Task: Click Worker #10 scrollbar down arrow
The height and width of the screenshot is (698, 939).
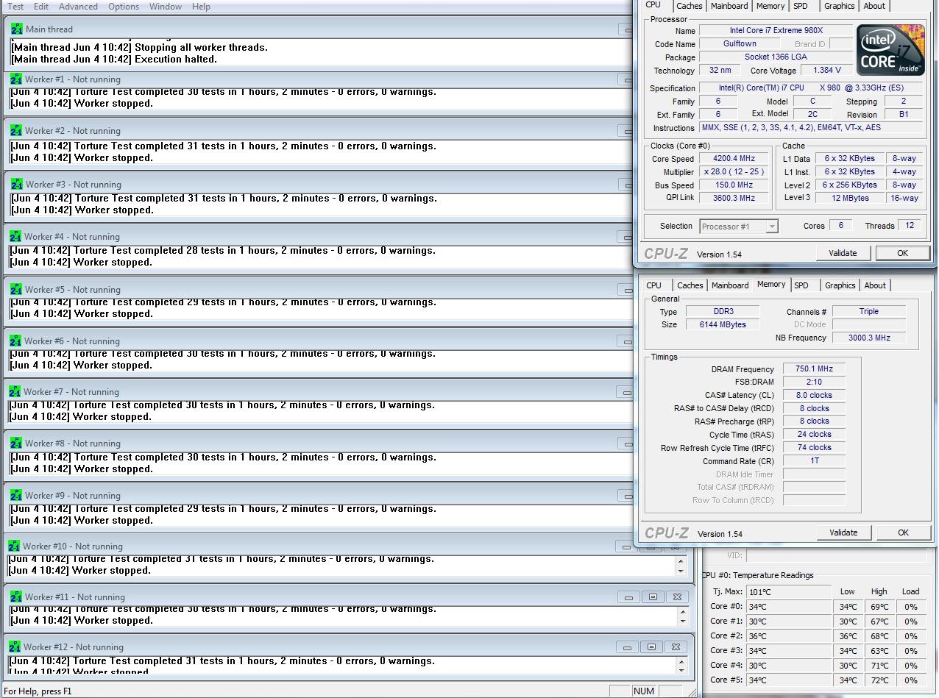Action: pyautogui.click(x=681, y=571)
